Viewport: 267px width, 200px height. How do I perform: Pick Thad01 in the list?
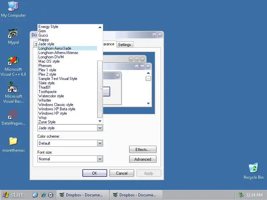point(67,87)
